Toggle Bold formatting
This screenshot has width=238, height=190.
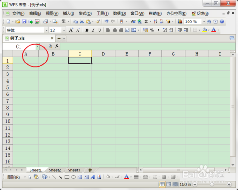point(87,30)
